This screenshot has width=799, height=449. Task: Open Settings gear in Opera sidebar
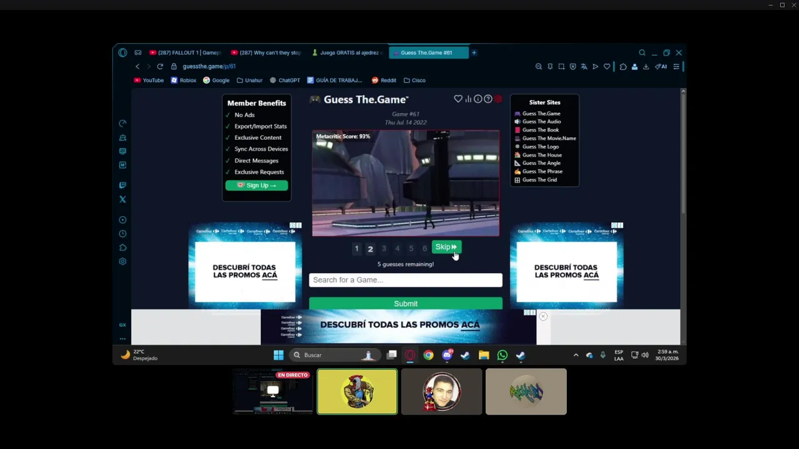click(122, 261)
